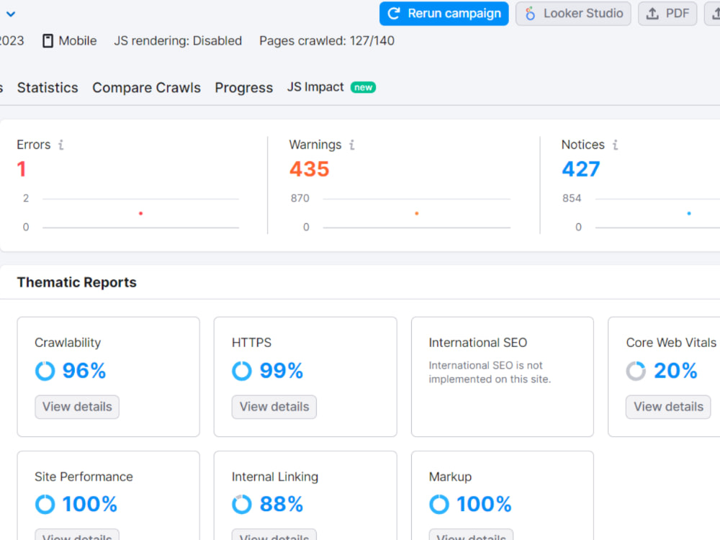Show info tooltip for Warnings
Image resolution: width=720 pixels, height=540 pixels.
(x=352, y=145)
